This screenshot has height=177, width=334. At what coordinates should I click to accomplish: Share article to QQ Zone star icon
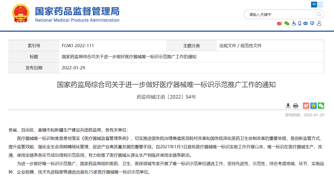pos(313,106)
